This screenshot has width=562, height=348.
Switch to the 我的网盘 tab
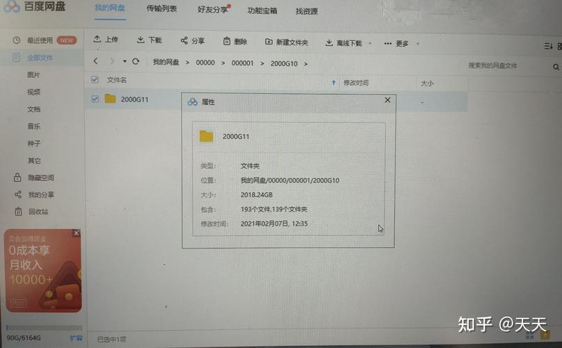[109, 8]
